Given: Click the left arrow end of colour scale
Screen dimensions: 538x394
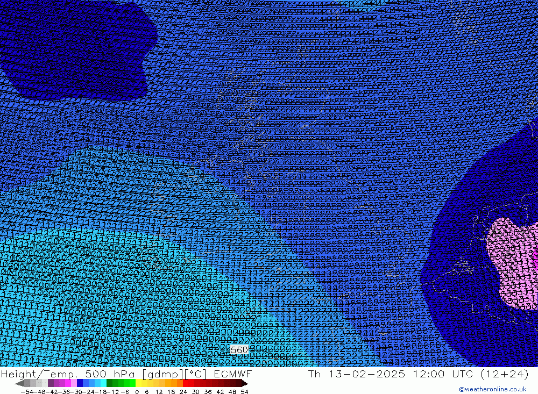Looking at the screenshot, I should tap(19, 384).
